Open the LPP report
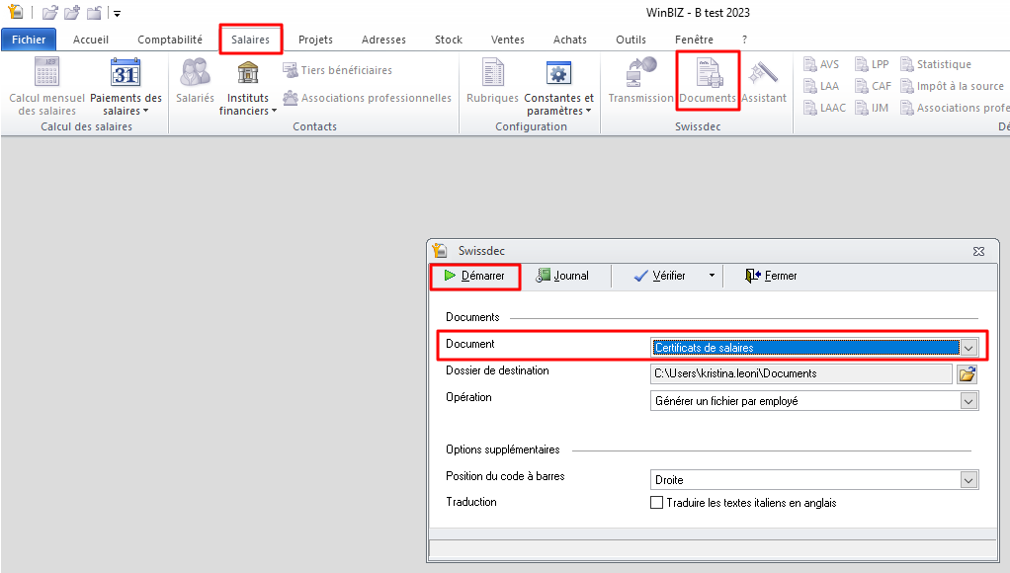 point(873,64)
